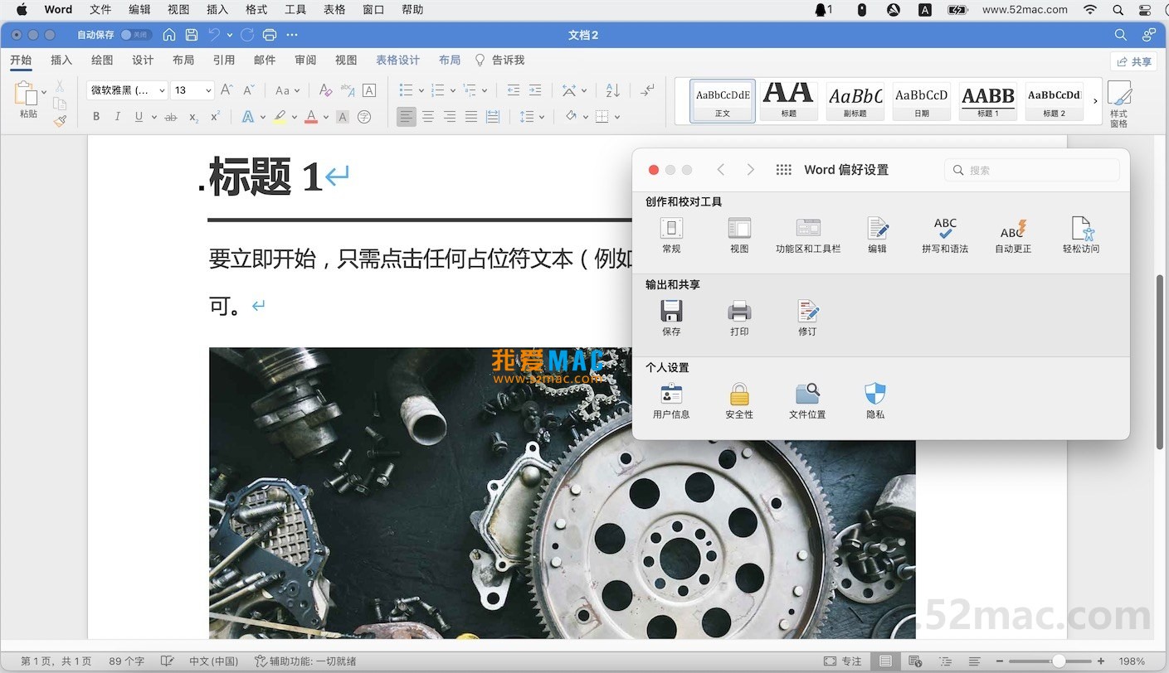1169x673 pixels.
Task: Open Accessibility (轻松访问) preferences
Action: click(x=1081, y=235)
